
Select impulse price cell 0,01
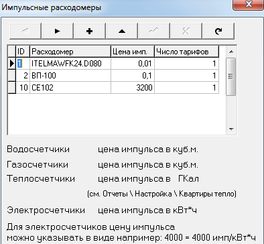[x=133, y=64]
